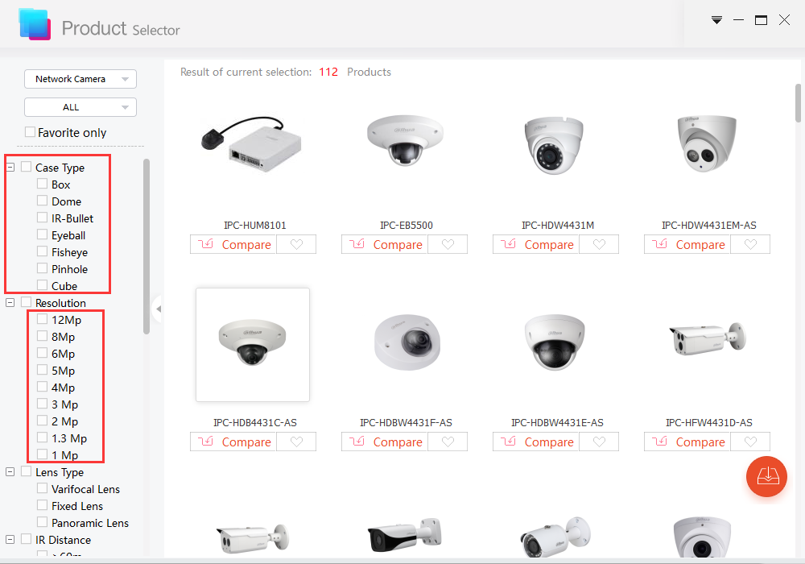Check the Box case type filter
The height and width of the screenshot is (564, 805).
pyautogui.click(x=42, y=184)
